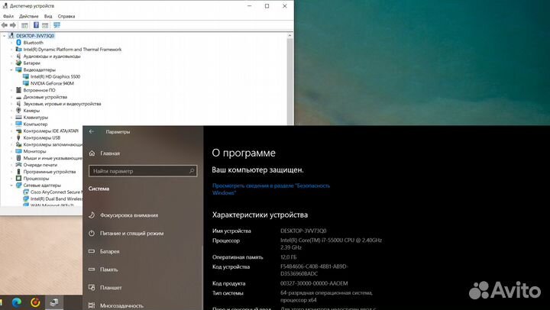Collapse the Видеоадаптеры tree node
Viewport: 550px width, 310px height.
coord(12,69)
